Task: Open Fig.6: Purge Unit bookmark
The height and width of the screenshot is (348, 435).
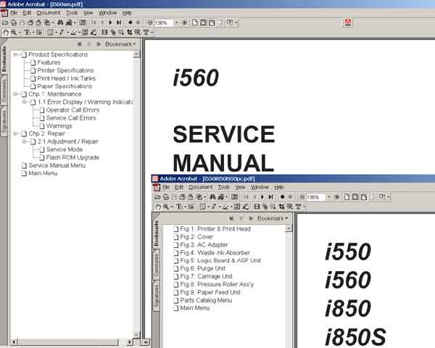Action: pyautogui.click(x=202, y=268)
